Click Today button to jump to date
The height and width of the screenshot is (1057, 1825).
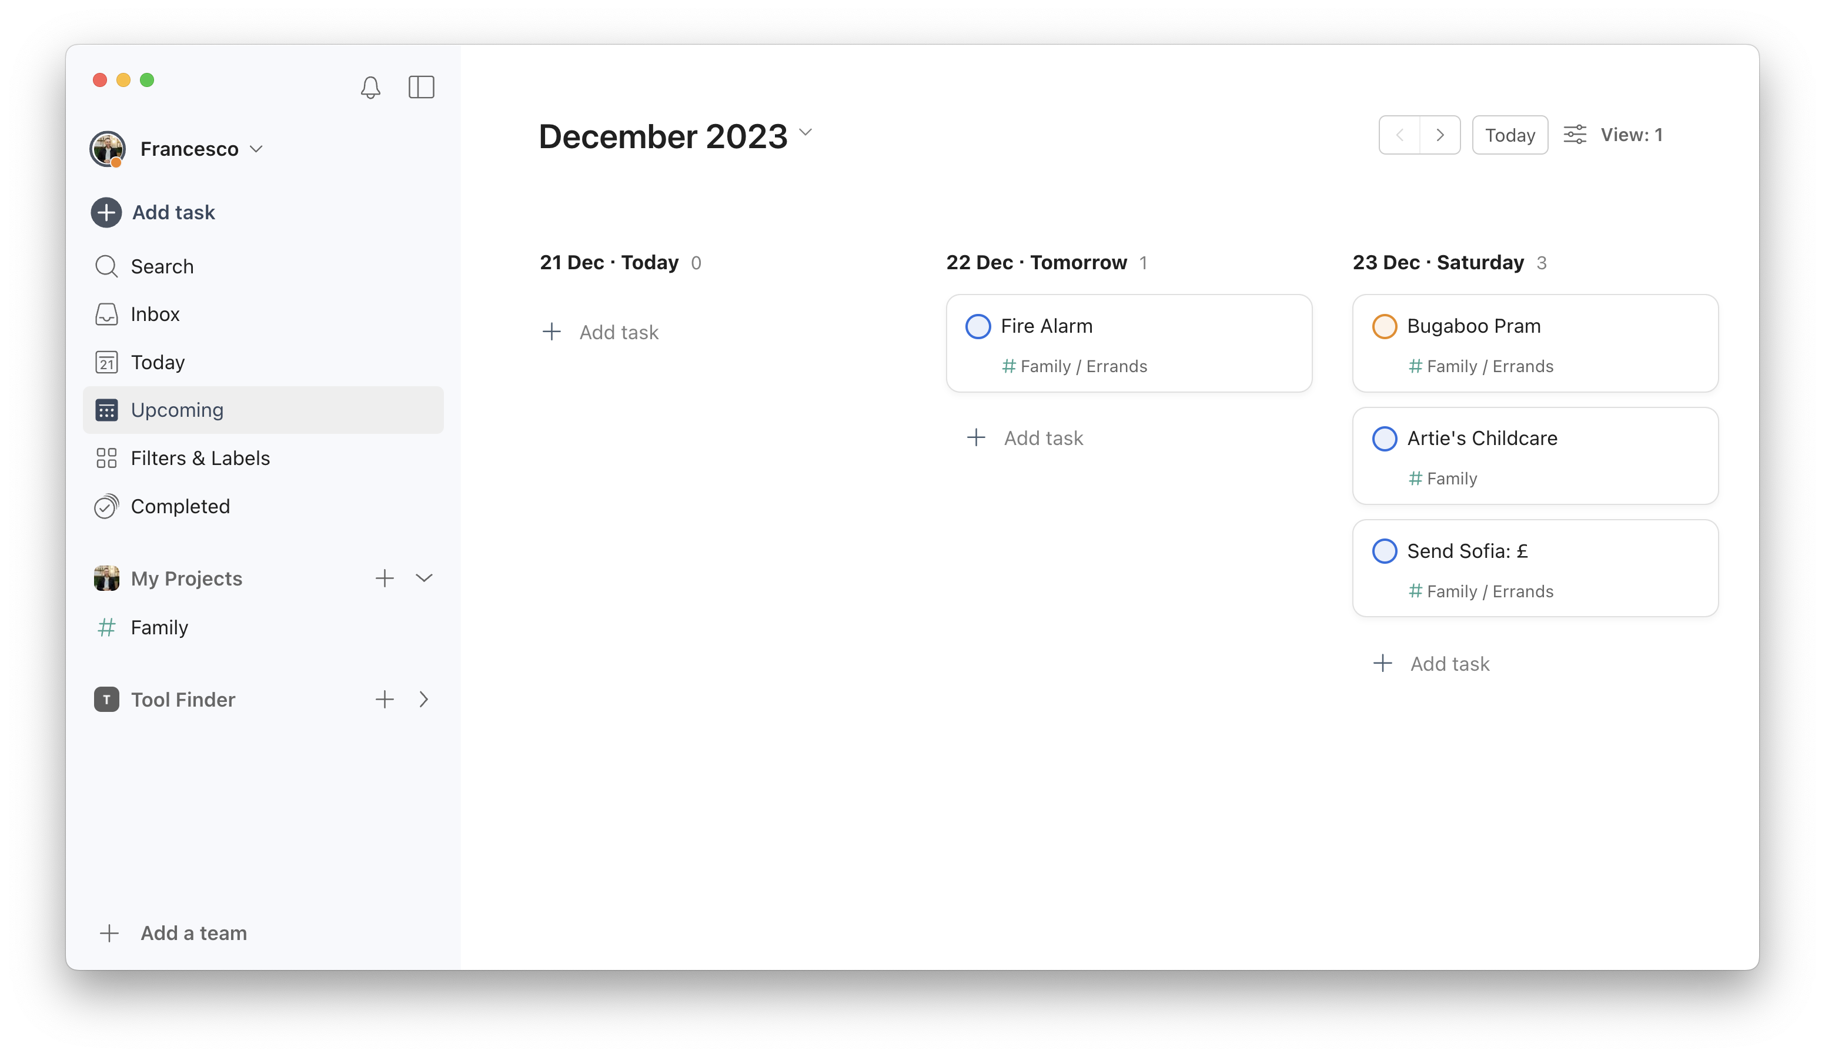(x=1509, y=135)
